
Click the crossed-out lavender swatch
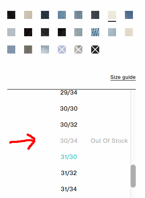click(x=62, y=49)
